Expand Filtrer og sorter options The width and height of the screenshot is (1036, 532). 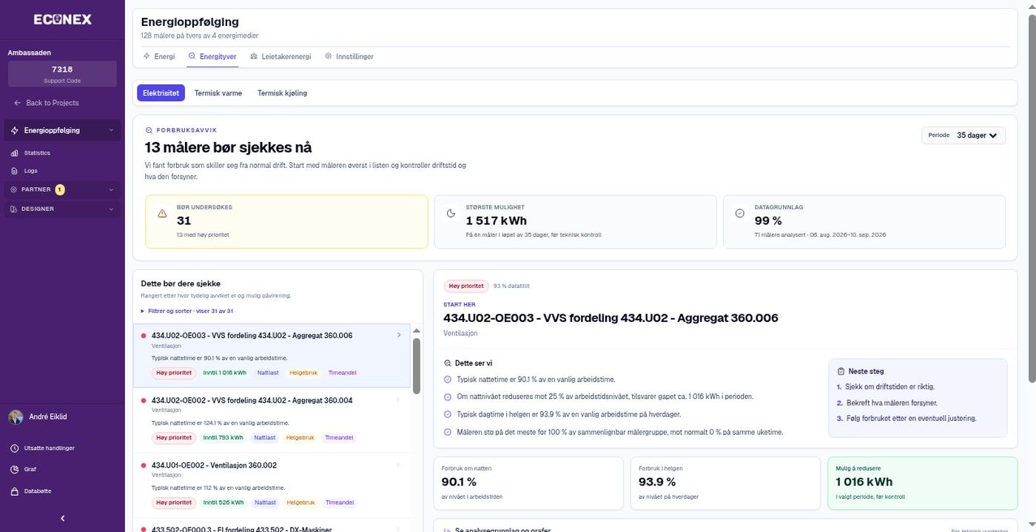tap(186, 312)
